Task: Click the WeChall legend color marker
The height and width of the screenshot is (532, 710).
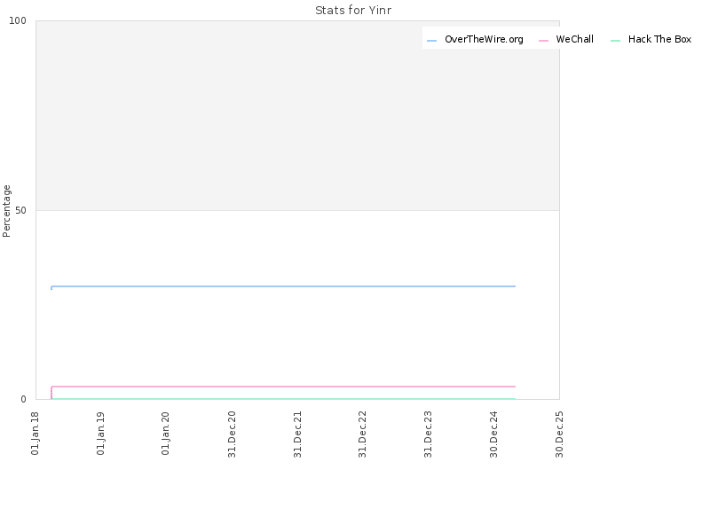Action: click(543, 40)
